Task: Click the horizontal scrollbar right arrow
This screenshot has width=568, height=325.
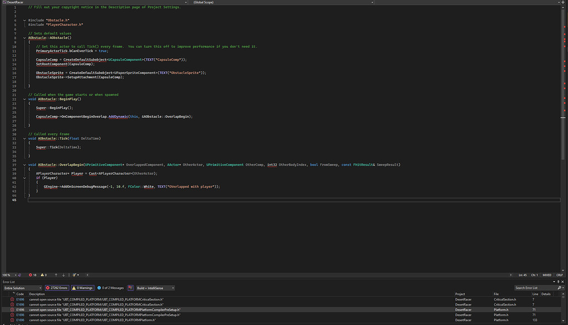Action: pos(511,275)
